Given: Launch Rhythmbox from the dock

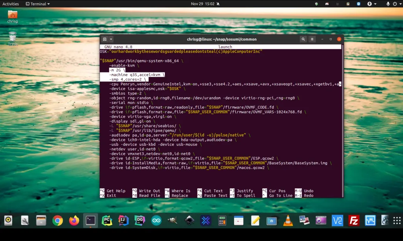Looking at the screenshot, I should coord(8,220).
